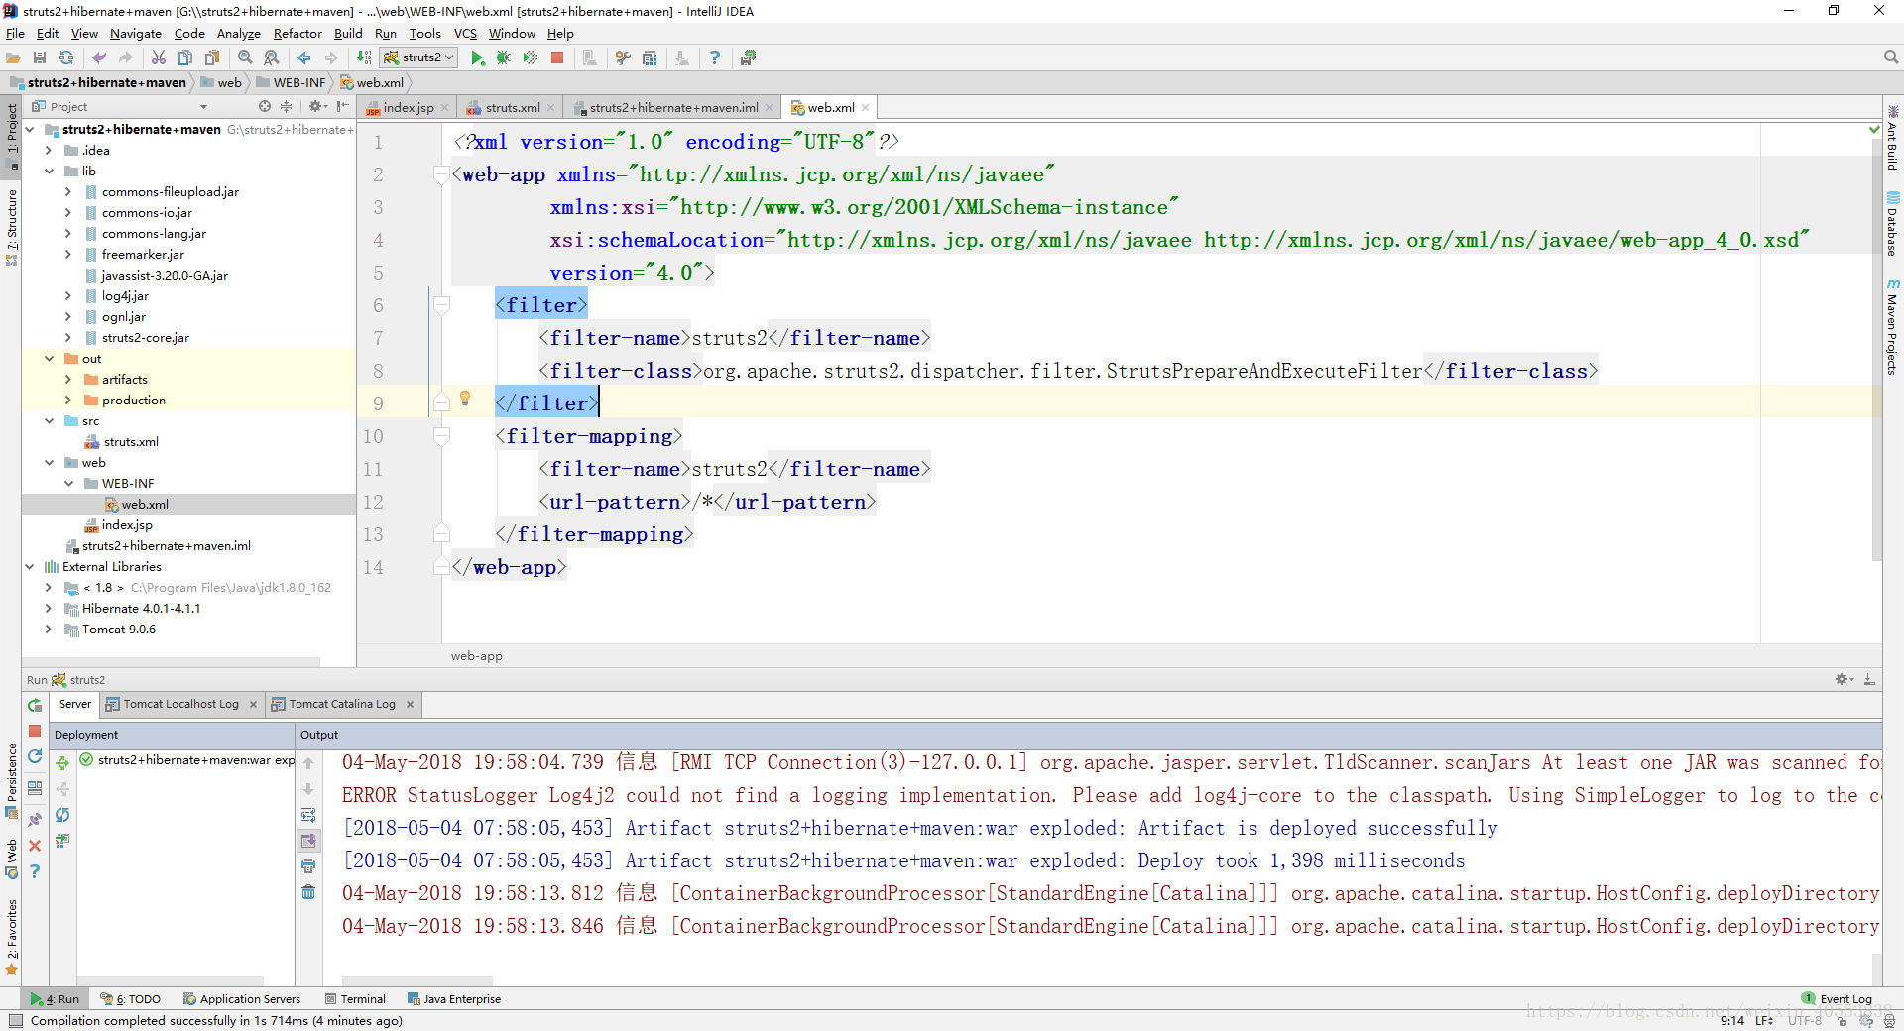1904x1031 pixels.
Task: Expand the .idea folder
Action: pyautogui.click(x=49, y=151)
